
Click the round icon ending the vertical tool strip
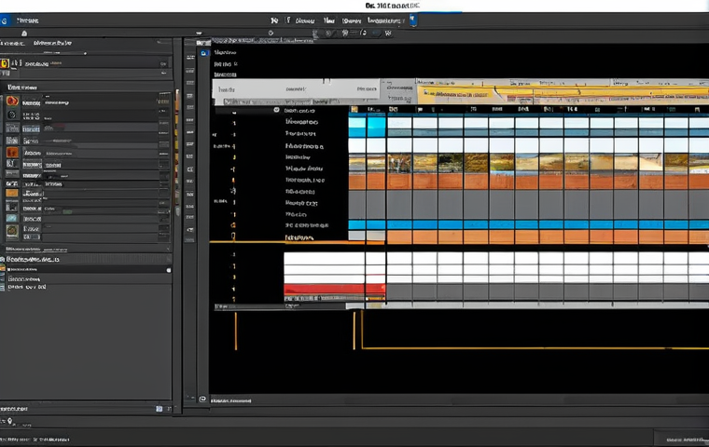pyautogui.click(x=202, y=400)
